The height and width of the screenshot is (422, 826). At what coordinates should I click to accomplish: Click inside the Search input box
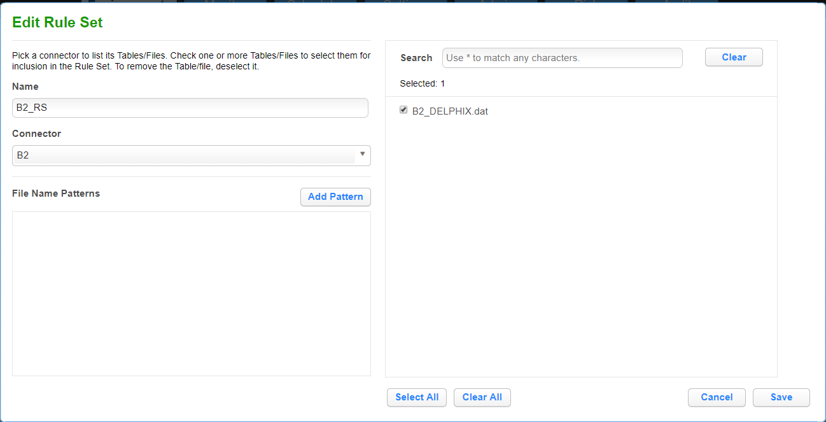click(562, 57)
